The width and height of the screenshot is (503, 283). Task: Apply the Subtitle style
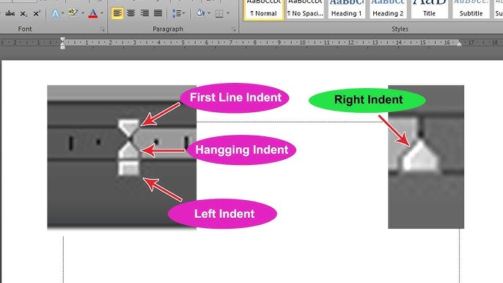click(471, 10)
